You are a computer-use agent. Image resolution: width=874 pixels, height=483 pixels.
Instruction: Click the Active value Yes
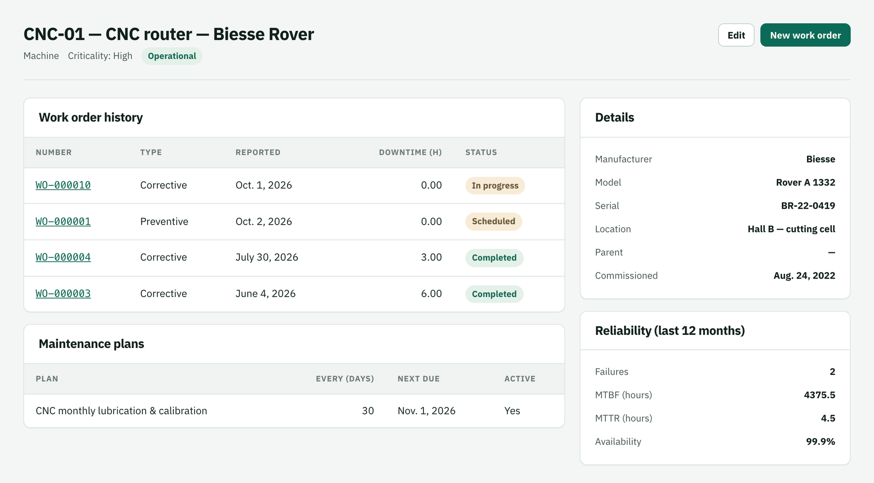pos(512,411)
